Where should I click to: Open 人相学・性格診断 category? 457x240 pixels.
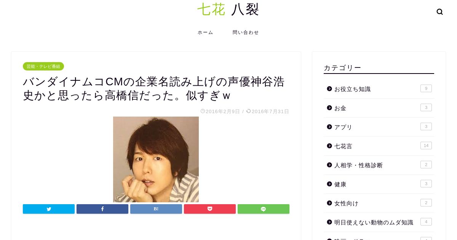[379, 165]
